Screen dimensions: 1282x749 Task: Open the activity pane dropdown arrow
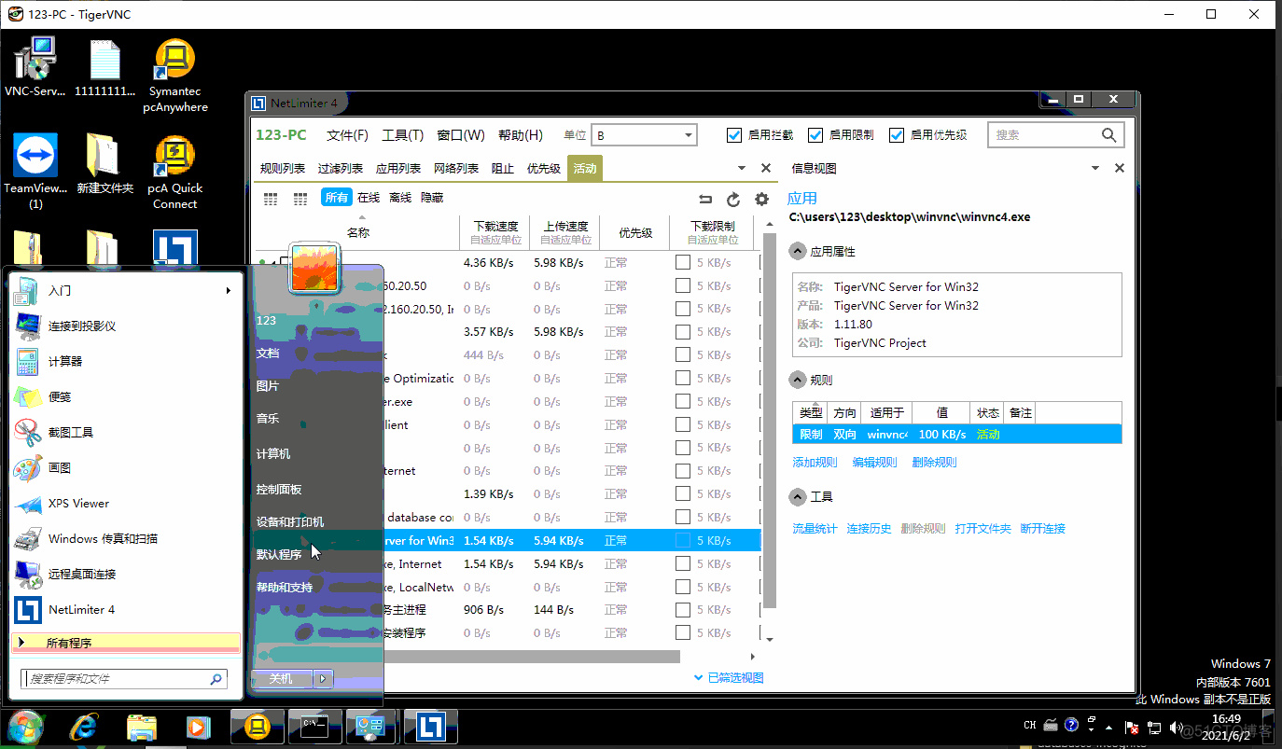coord(742,169)
